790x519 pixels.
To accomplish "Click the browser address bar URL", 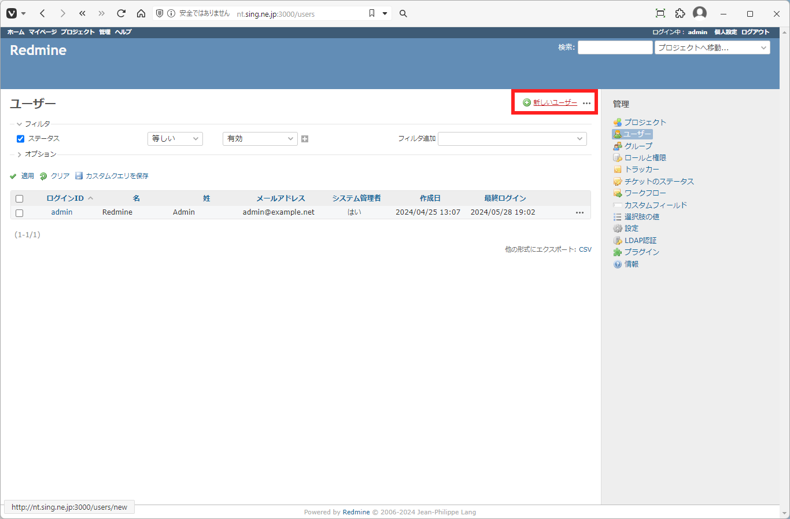I will (x=276, y=14).
